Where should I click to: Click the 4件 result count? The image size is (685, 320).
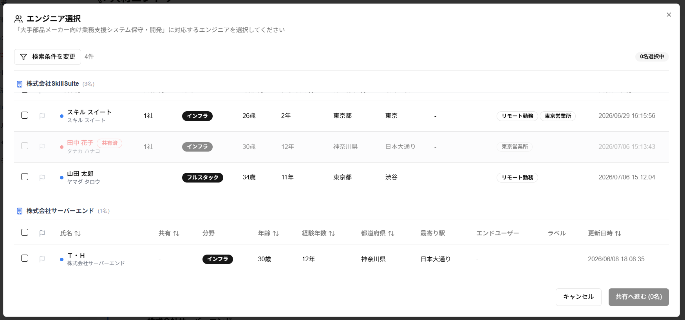tap(89, 57)
